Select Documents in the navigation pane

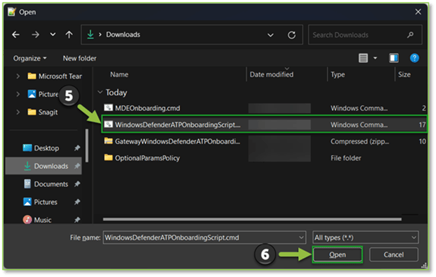tap(51, 184)
